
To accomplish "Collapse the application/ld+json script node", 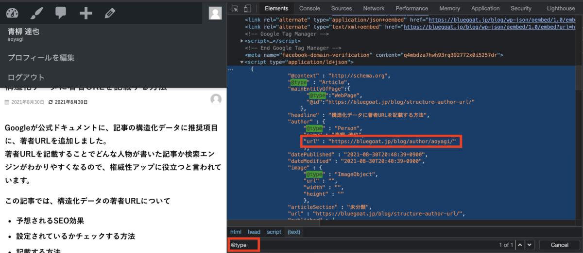I will click(242, 62).
